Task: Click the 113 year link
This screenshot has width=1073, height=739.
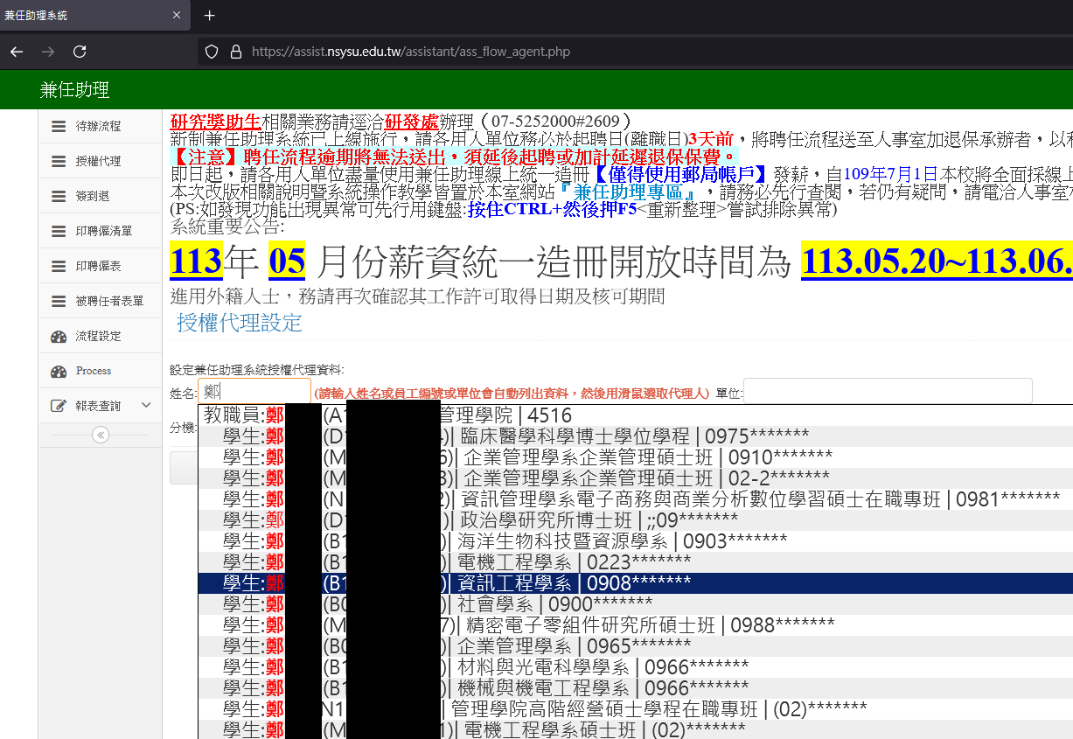Action: (196, 260)
